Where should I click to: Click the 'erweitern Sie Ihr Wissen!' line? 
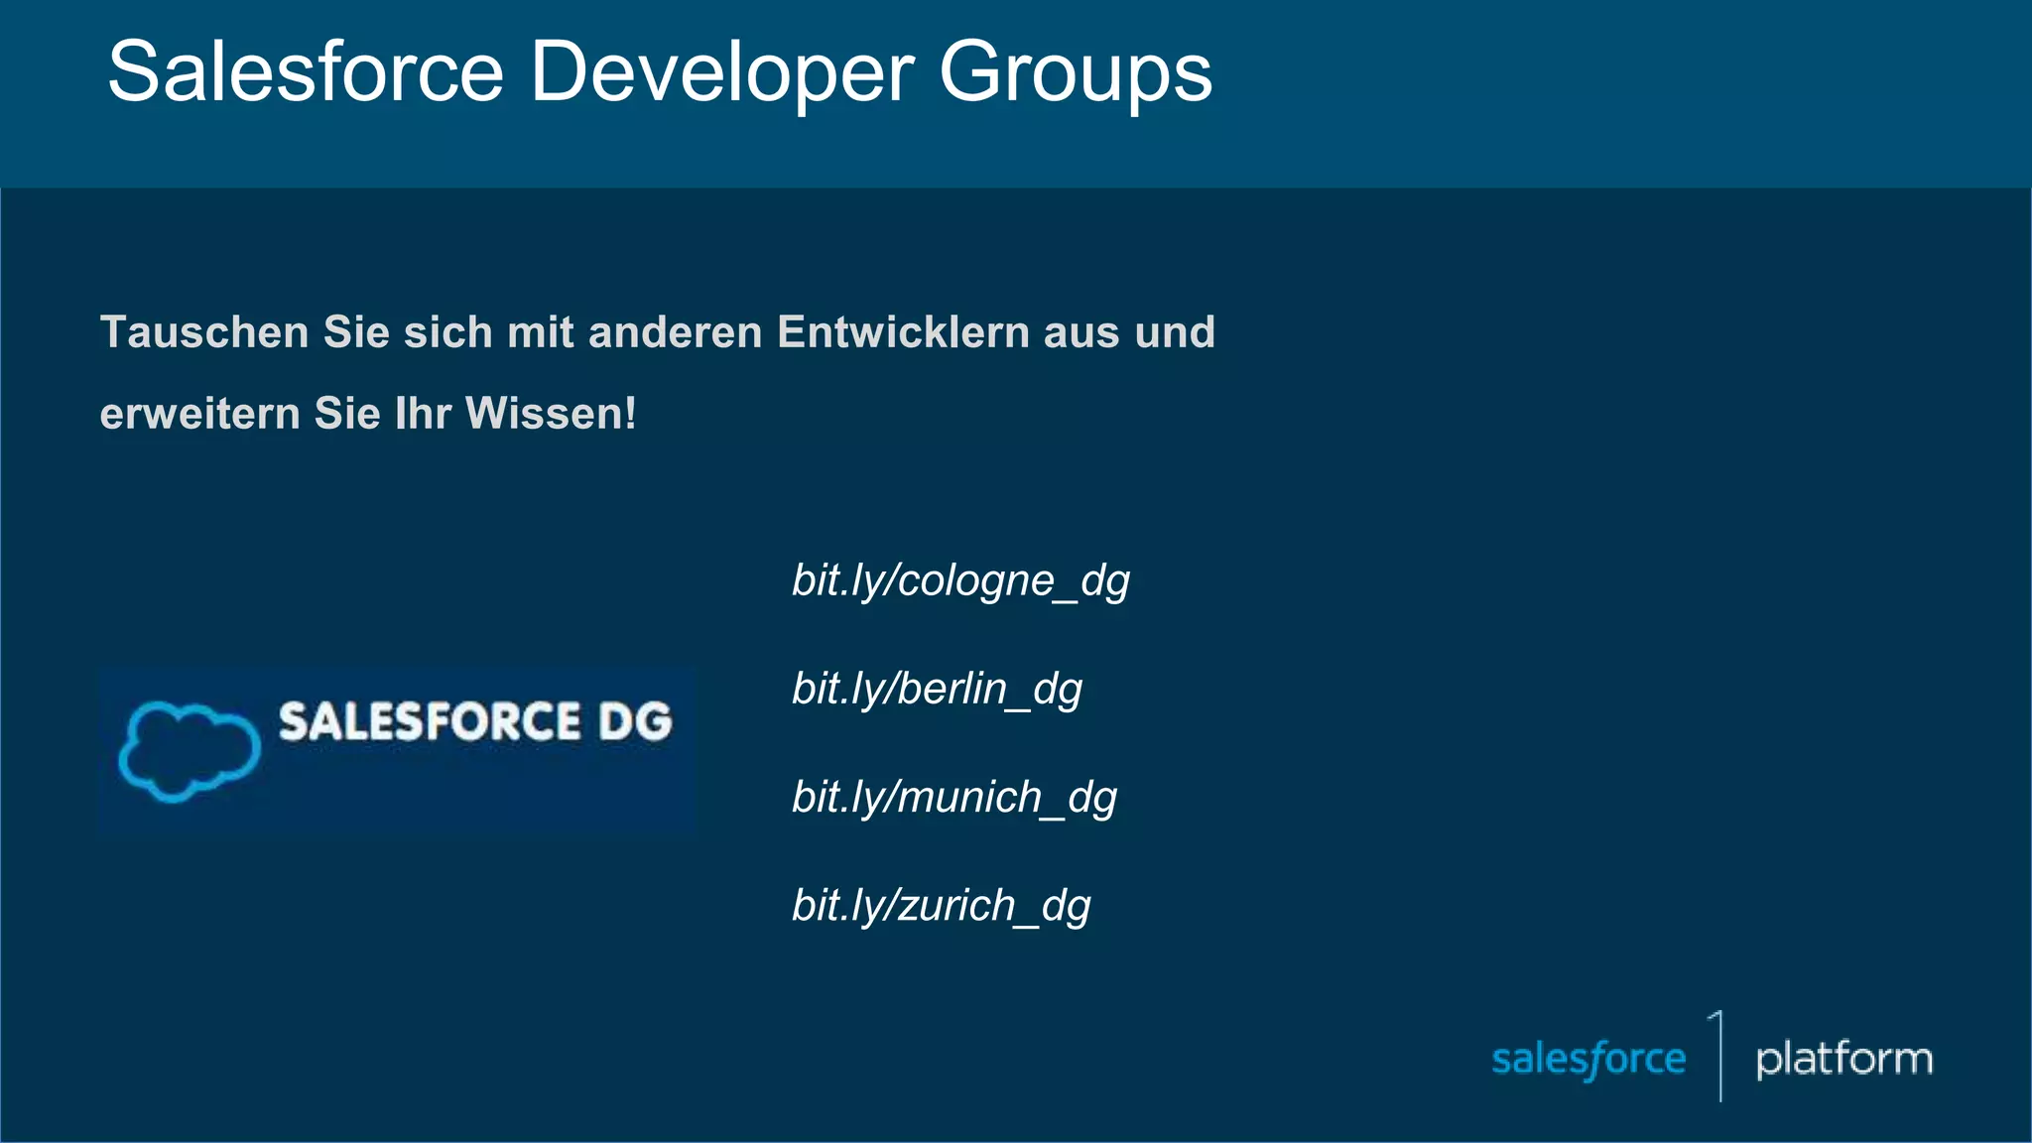tap(368, 414)
